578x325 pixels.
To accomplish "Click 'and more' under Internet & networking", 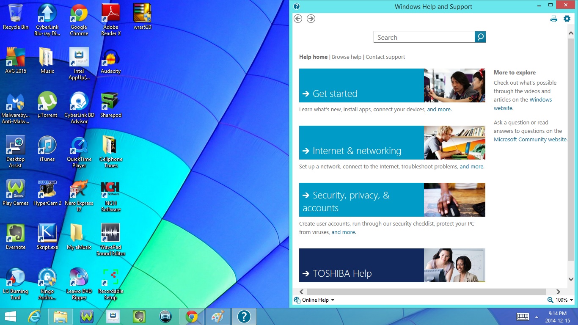I will click(471, 167).
